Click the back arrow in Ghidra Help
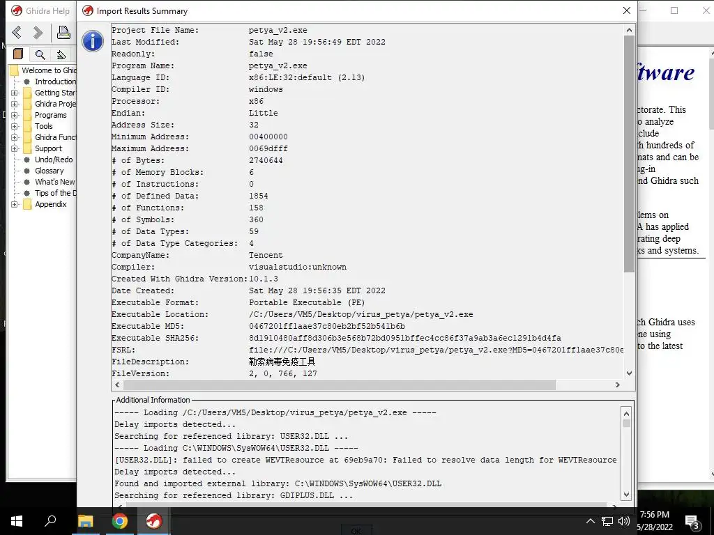The width and height of the screenshot is (714, 535). tap(17, 32)
